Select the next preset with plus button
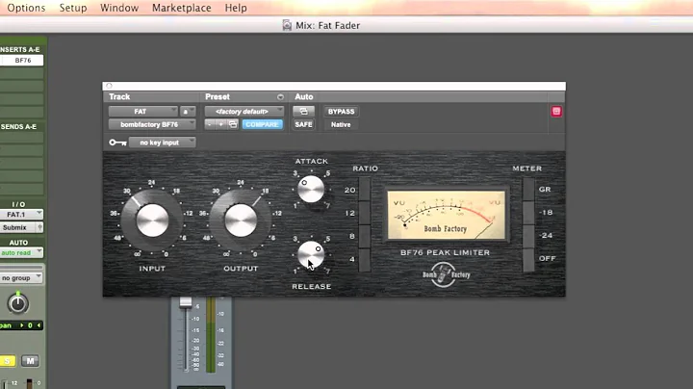Image resolution: width=693 pixels, height=389 pixels. click(220, 124)
